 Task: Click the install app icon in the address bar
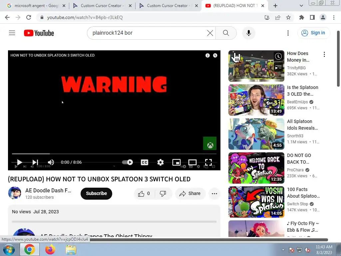(267, 17)
